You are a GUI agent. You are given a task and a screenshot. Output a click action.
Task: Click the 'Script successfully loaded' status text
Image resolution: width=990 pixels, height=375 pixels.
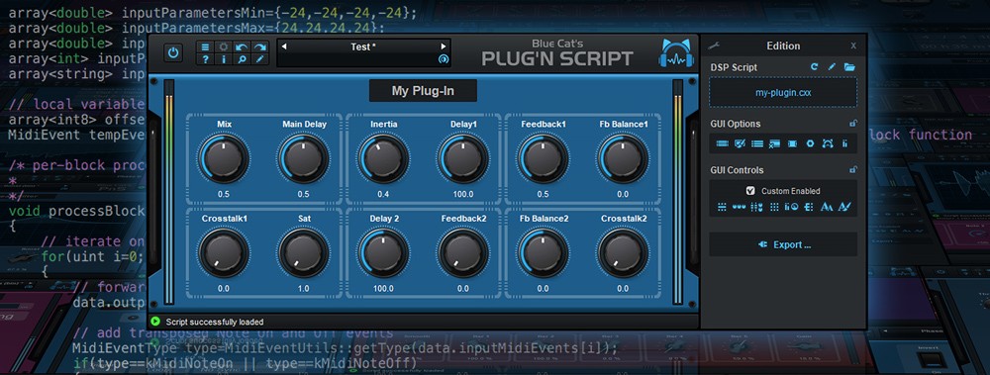[215, 322]
